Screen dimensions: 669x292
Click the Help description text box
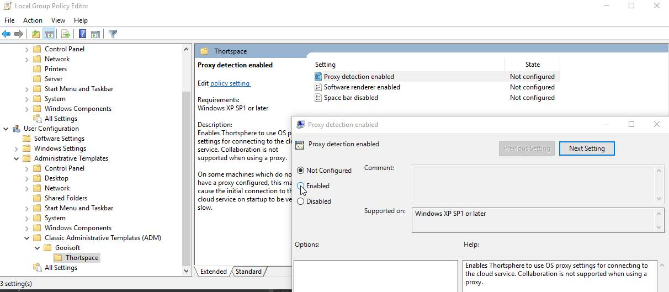[x=560, y=276]
